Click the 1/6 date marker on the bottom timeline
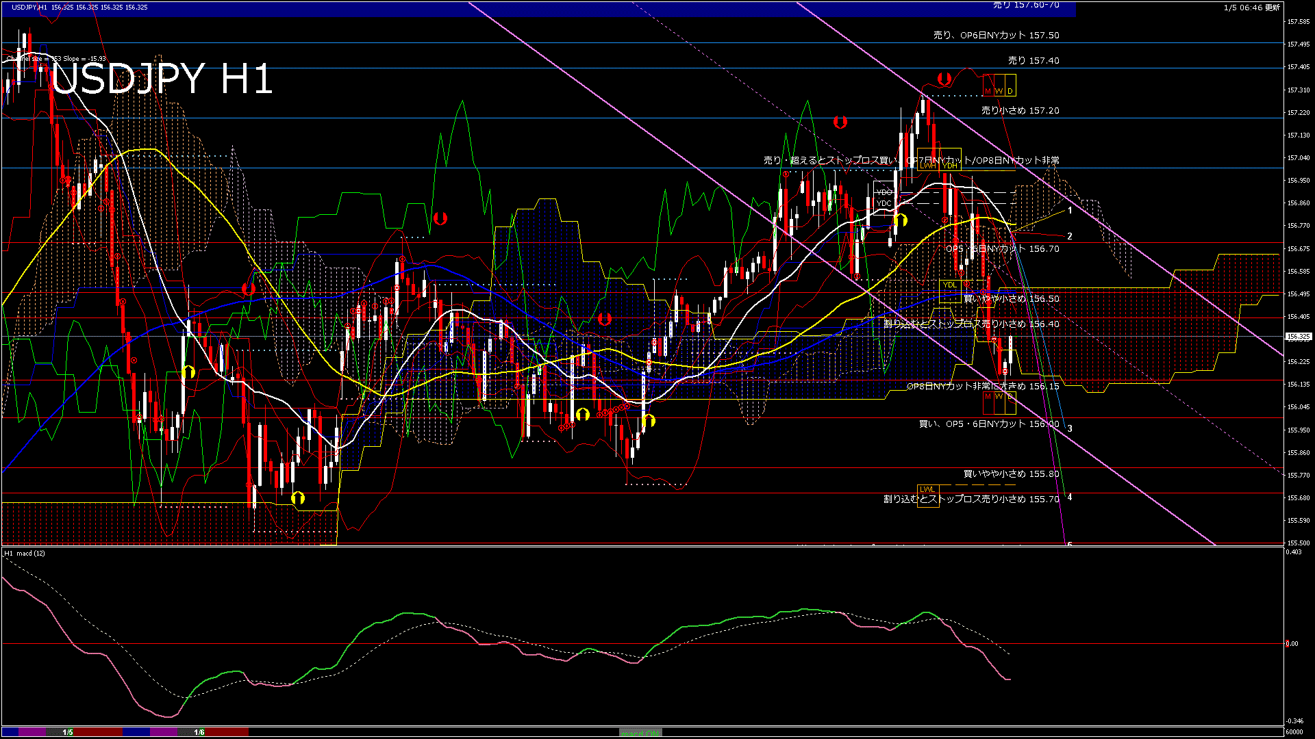Image resolution: width=1315 pixels, height=739 pixels. pos(199,733)
